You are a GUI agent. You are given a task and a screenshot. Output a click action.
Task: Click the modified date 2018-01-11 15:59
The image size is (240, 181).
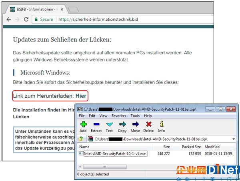(x=218, y=154)
